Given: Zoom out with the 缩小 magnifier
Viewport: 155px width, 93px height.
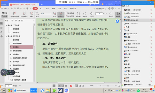Looking at the screenshot, I should coord(37,14).
